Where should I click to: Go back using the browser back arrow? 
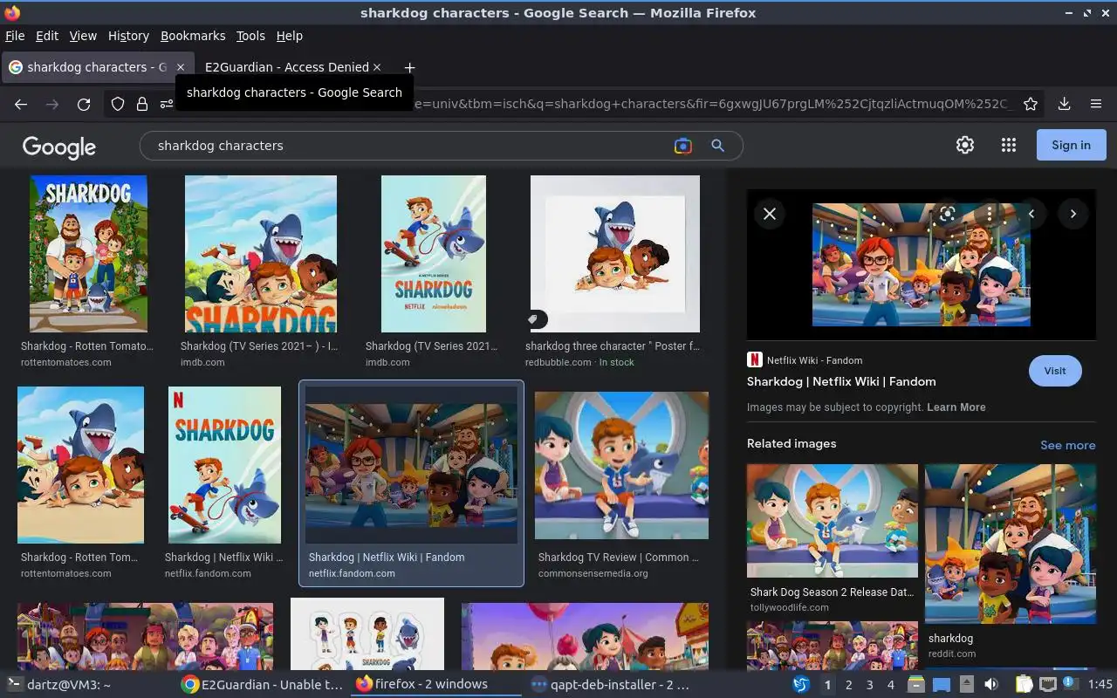(21, 104)
